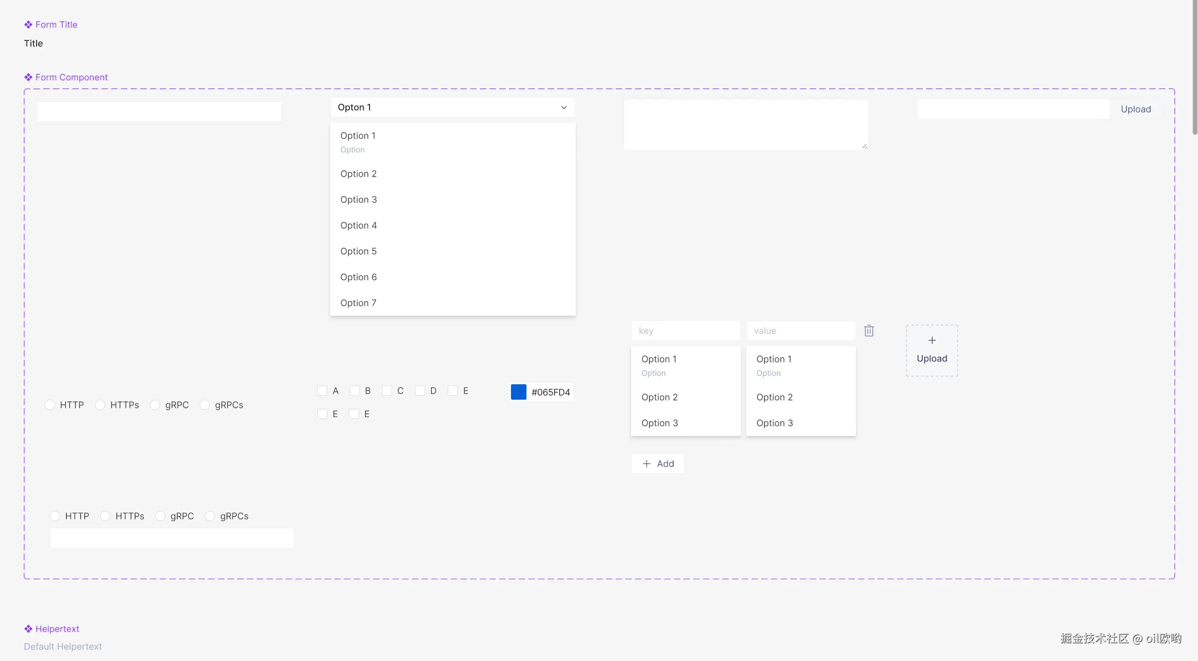Click the trash delete icon beside value field
Viewport: 1198px width, 661px height.
[x=869, y=330]
